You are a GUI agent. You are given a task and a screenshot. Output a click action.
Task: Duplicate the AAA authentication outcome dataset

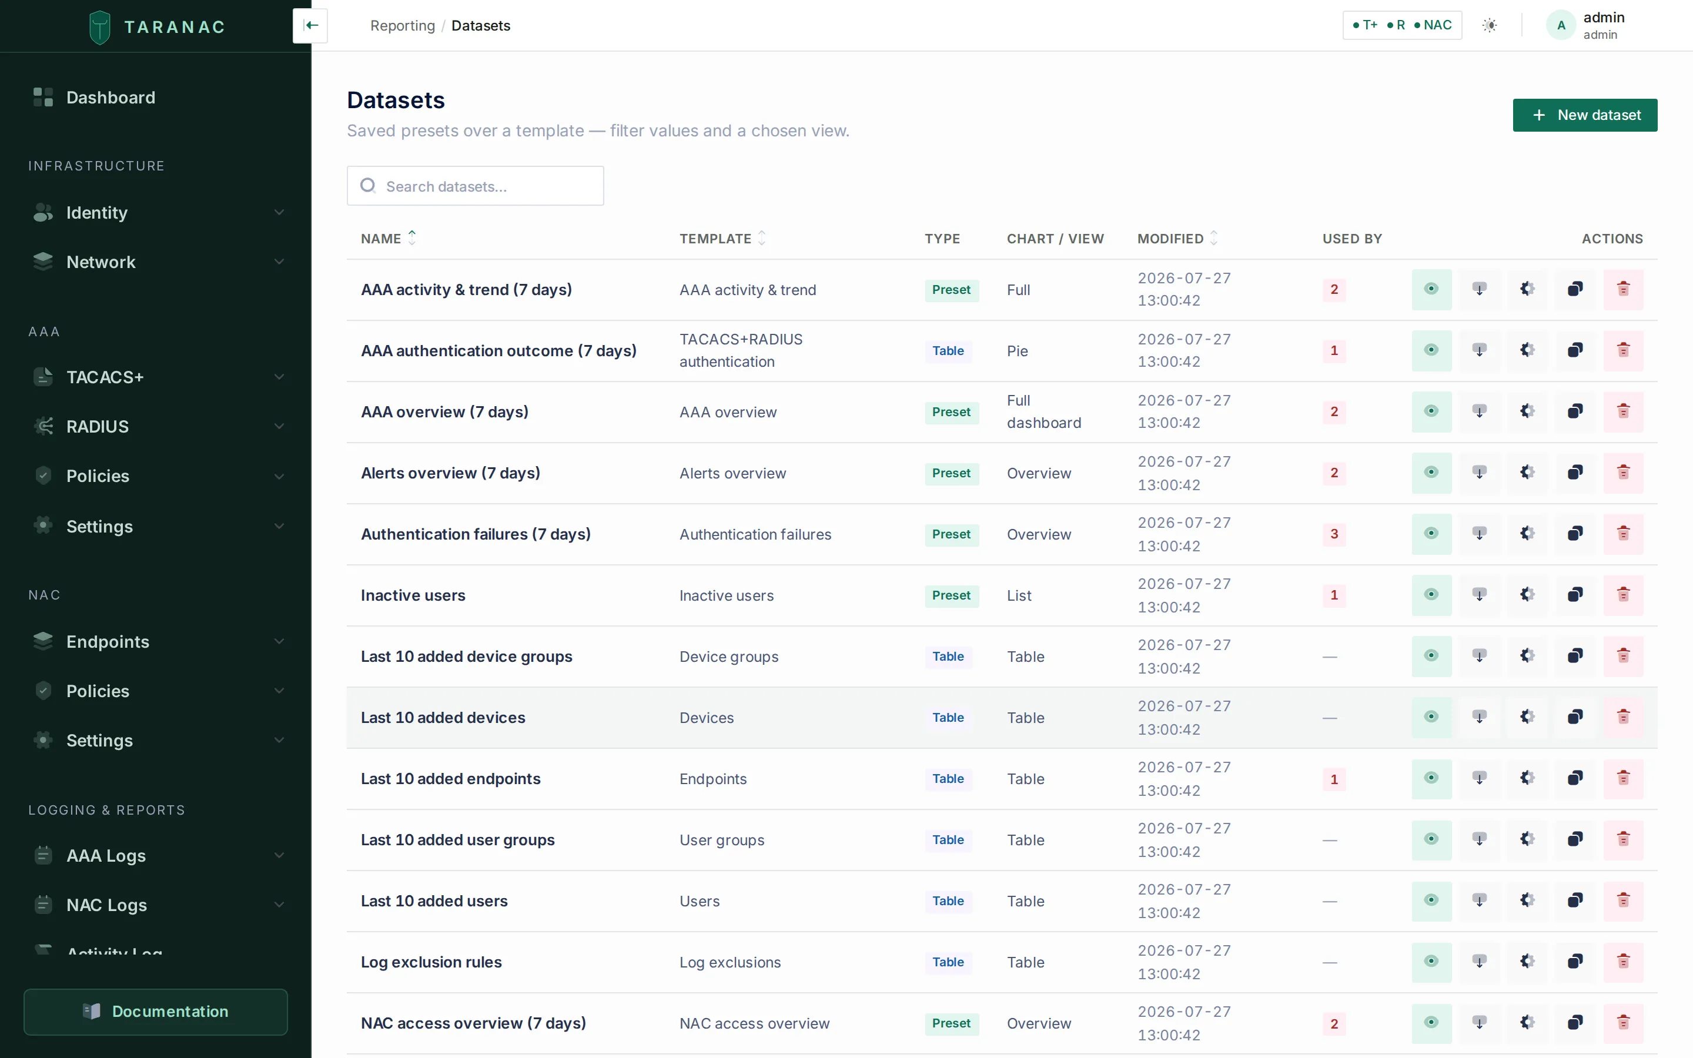click(1575, 350)
